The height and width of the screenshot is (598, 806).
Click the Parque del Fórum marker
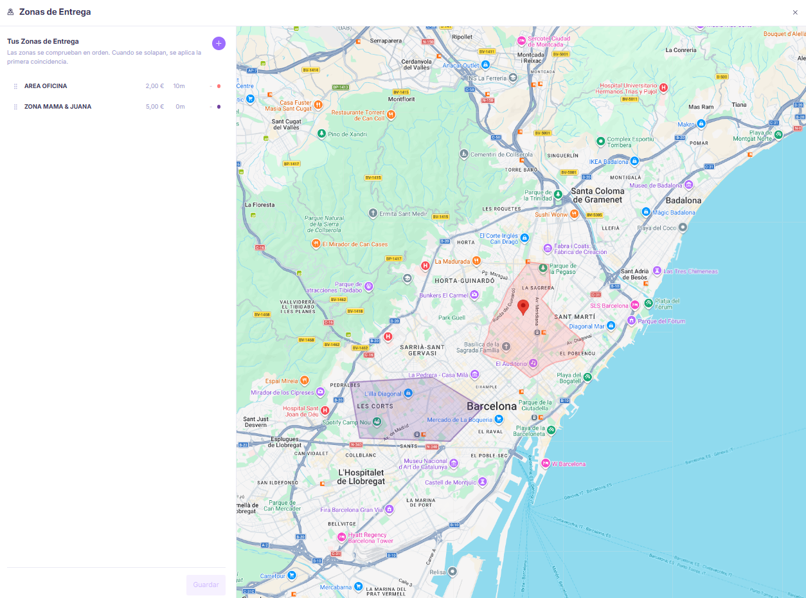click(x=632, y=320)
